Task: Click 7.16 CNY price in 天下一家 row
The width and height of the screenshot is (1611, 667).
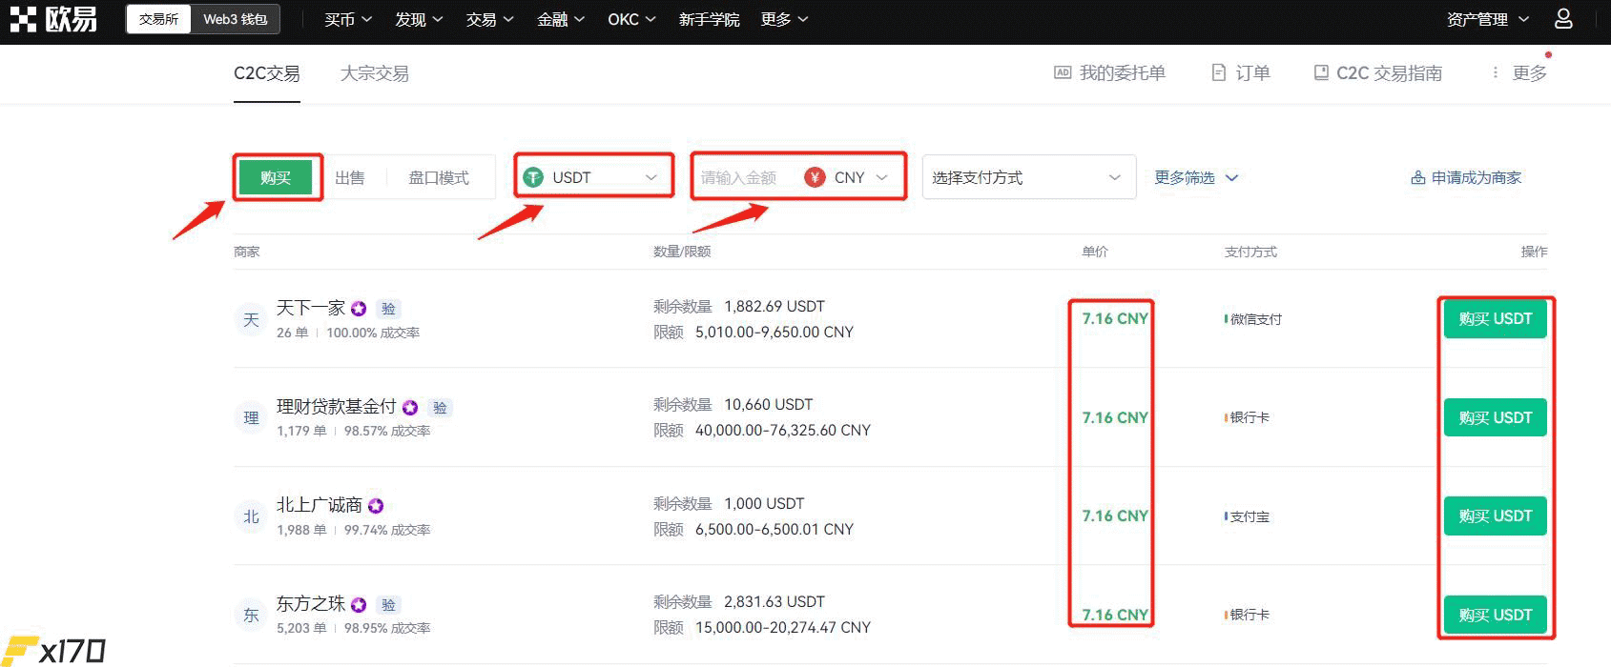Action: [1115, 319]
